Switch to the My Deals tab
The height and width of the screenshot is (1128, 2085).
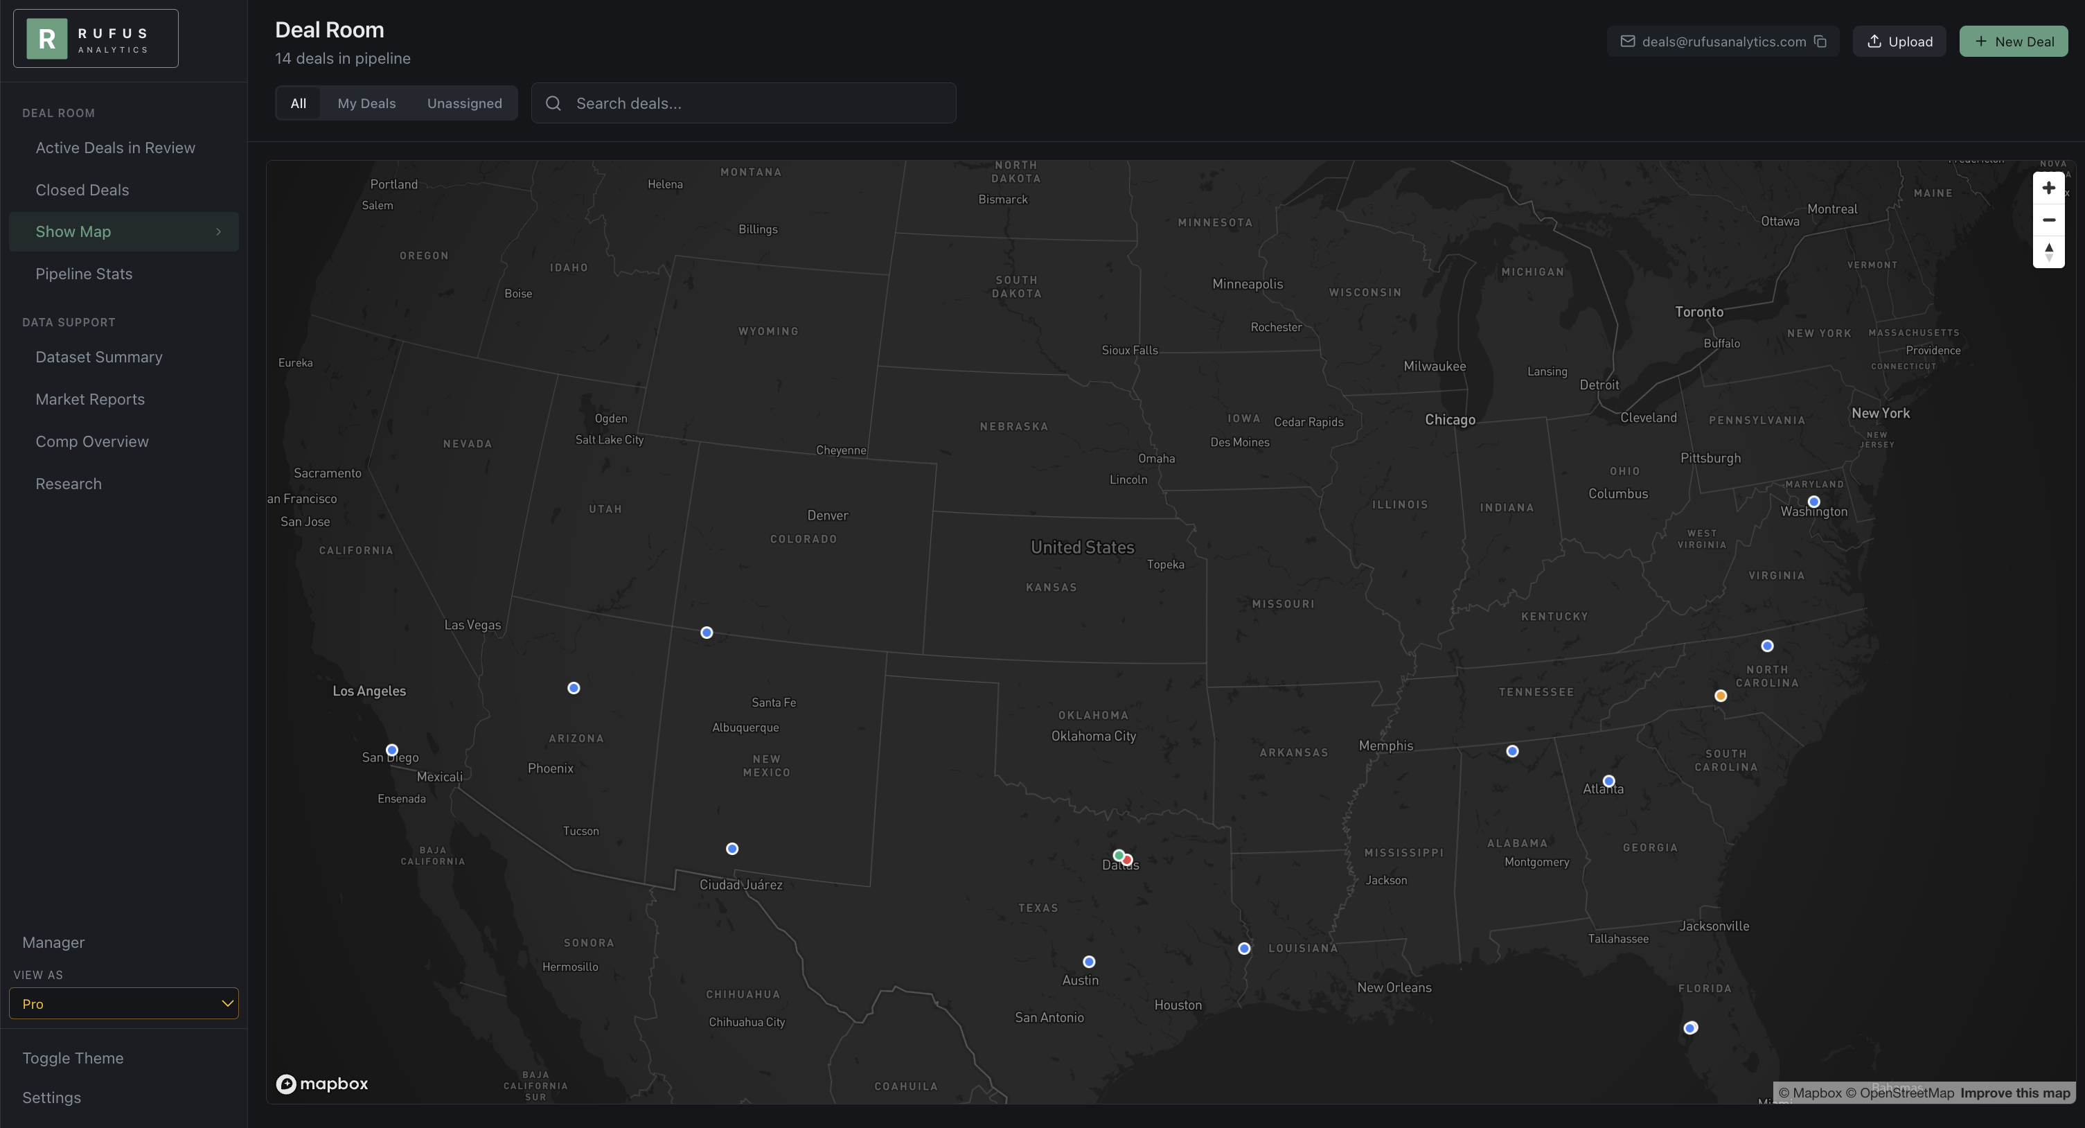(x=366, y=104)
